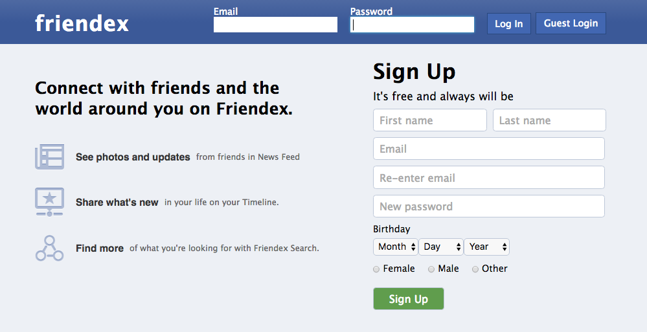Click the friendex logo in header
The width and height of the screenshot is (647, 332).
pyautogui.click(x=82, y=23)
